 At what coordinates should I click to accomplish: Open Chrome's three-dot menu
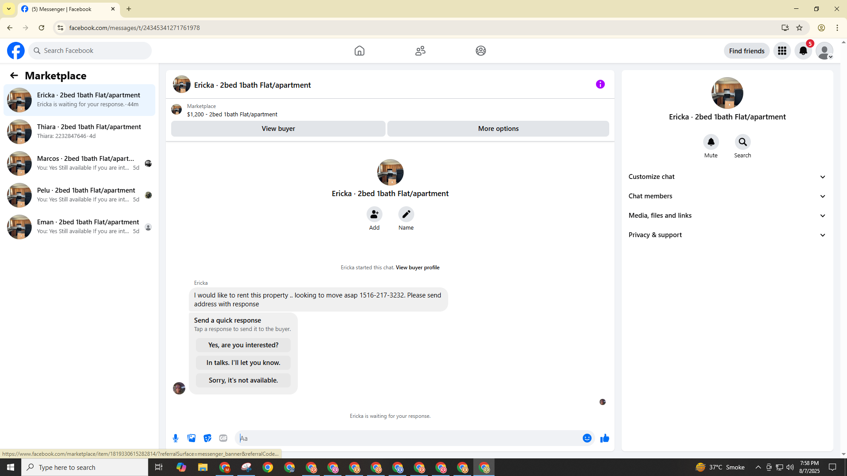[x=837, y=28]
